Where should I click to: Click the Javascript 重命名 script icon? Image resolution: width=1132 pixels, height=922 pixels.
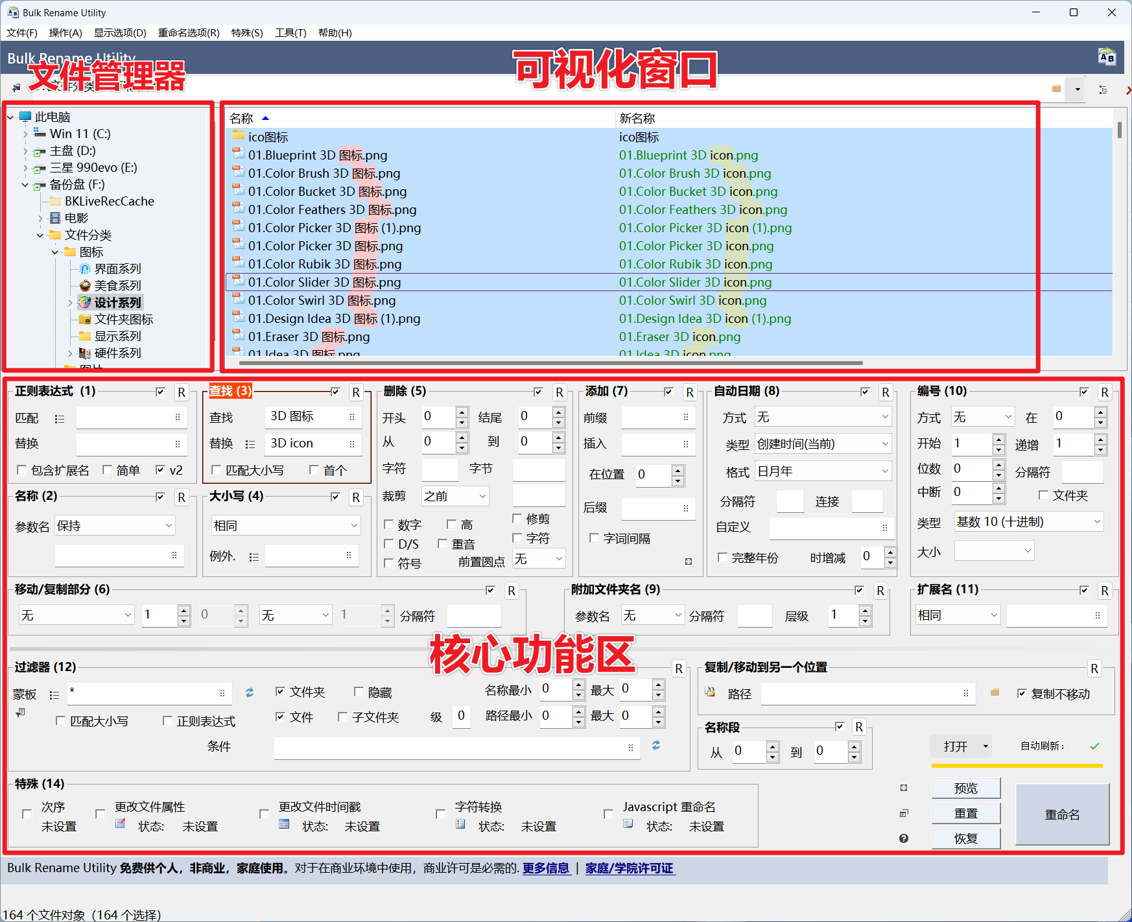[628, 824]
